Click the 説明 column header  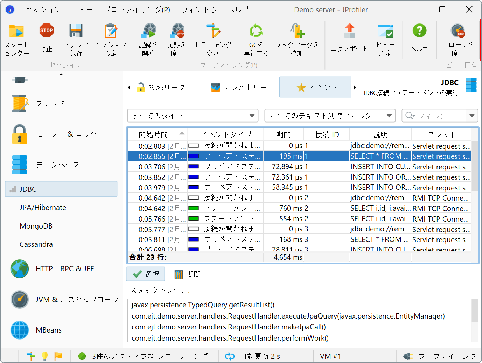click(380, 134)
